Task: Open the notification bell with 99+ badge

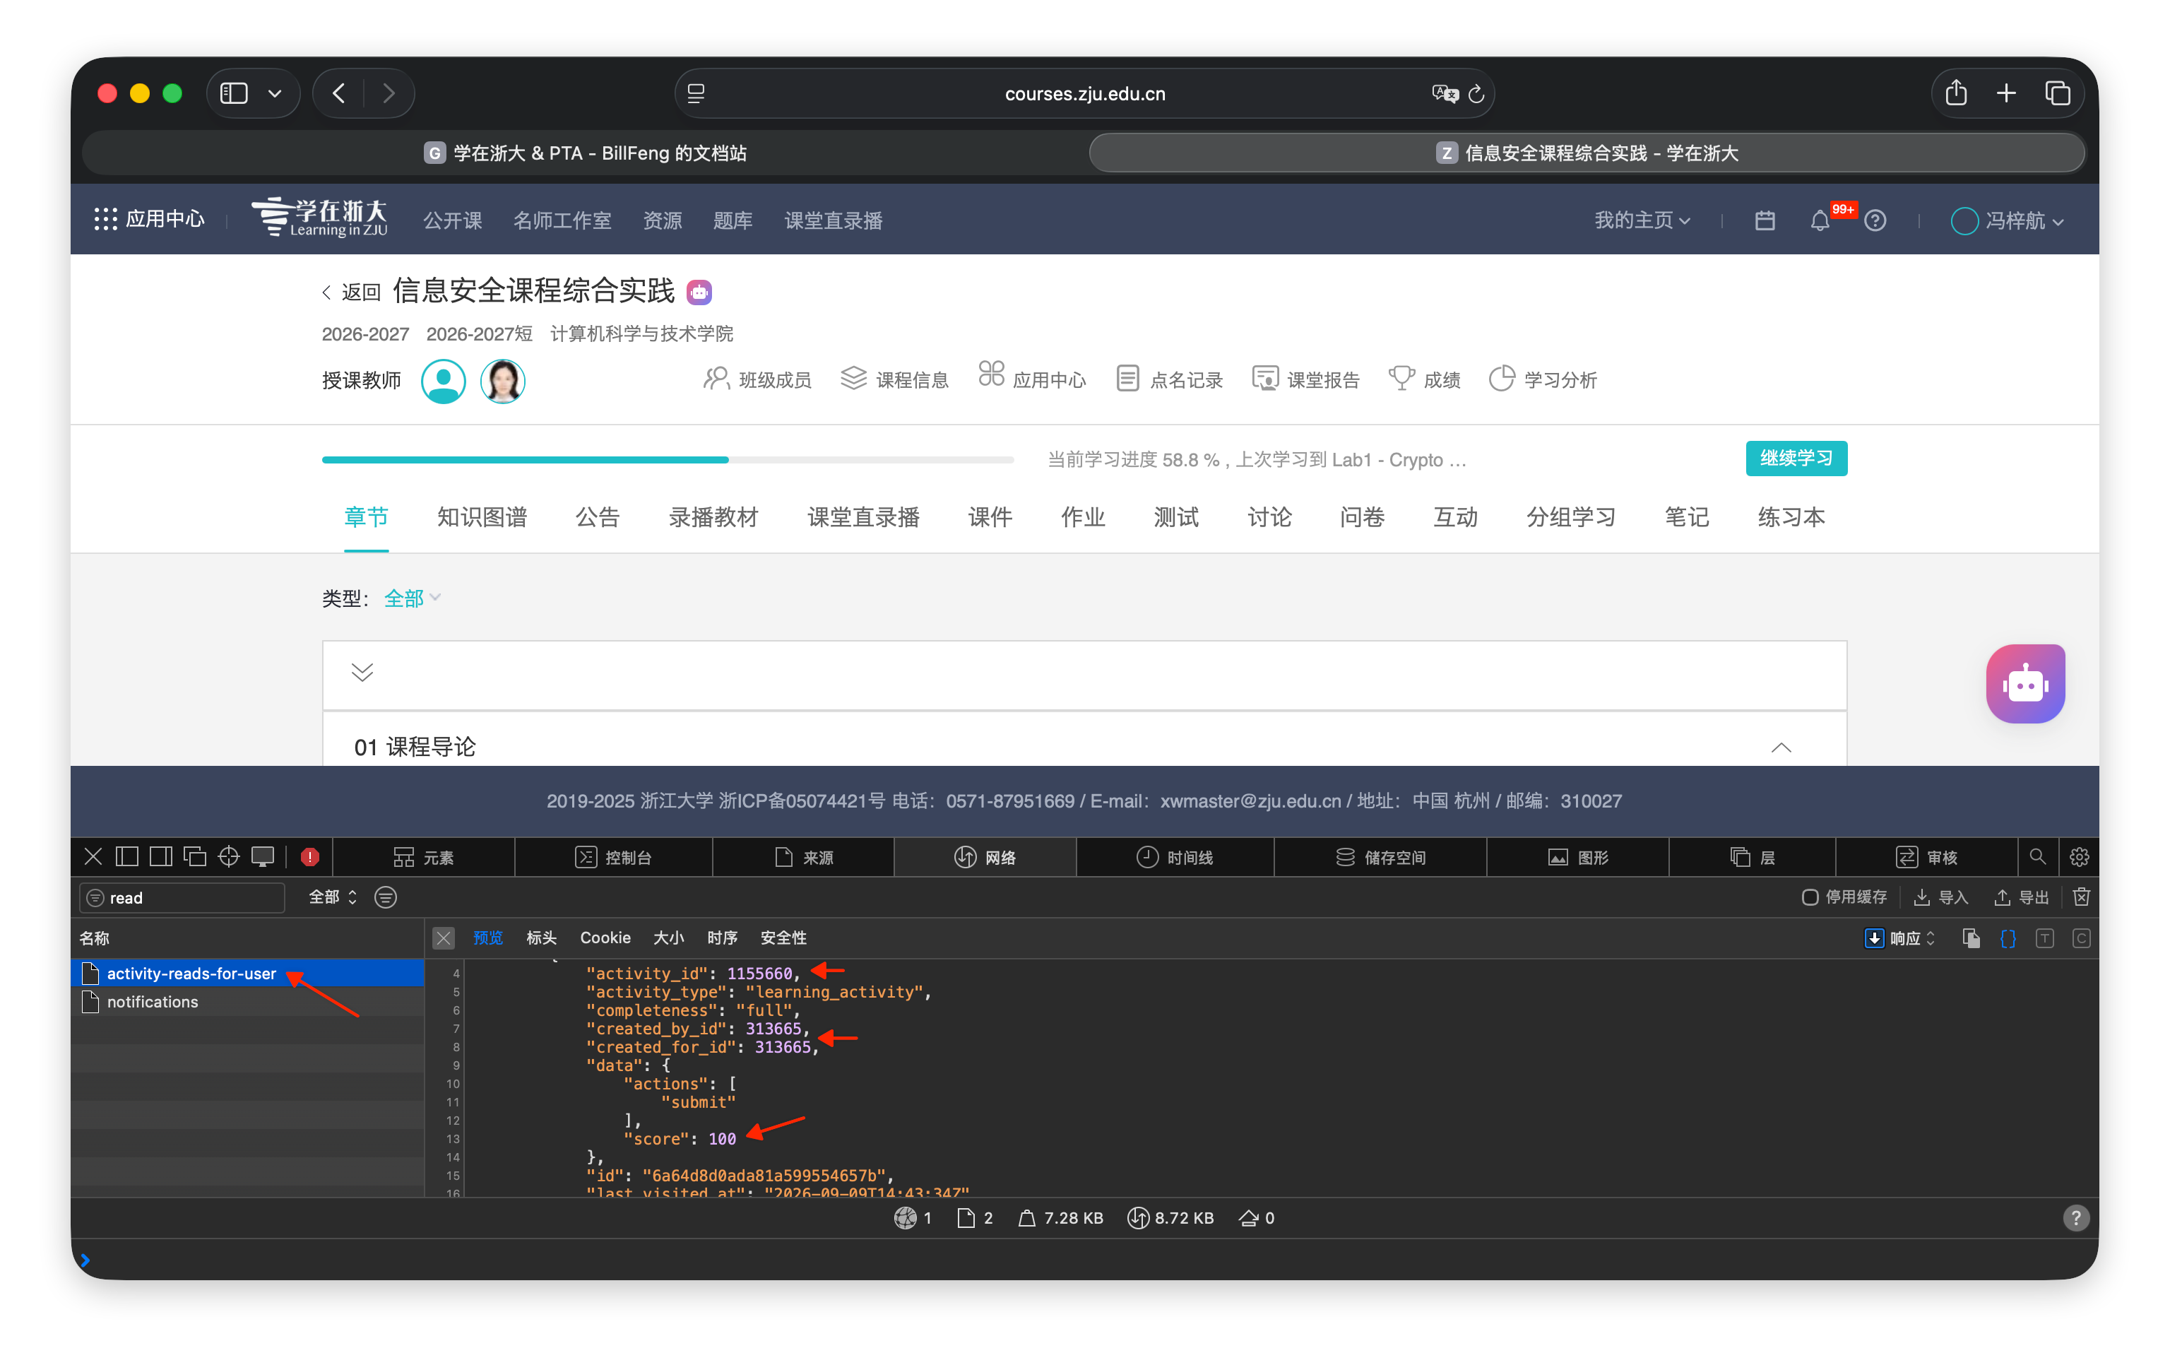Action: coord(1820,221)
